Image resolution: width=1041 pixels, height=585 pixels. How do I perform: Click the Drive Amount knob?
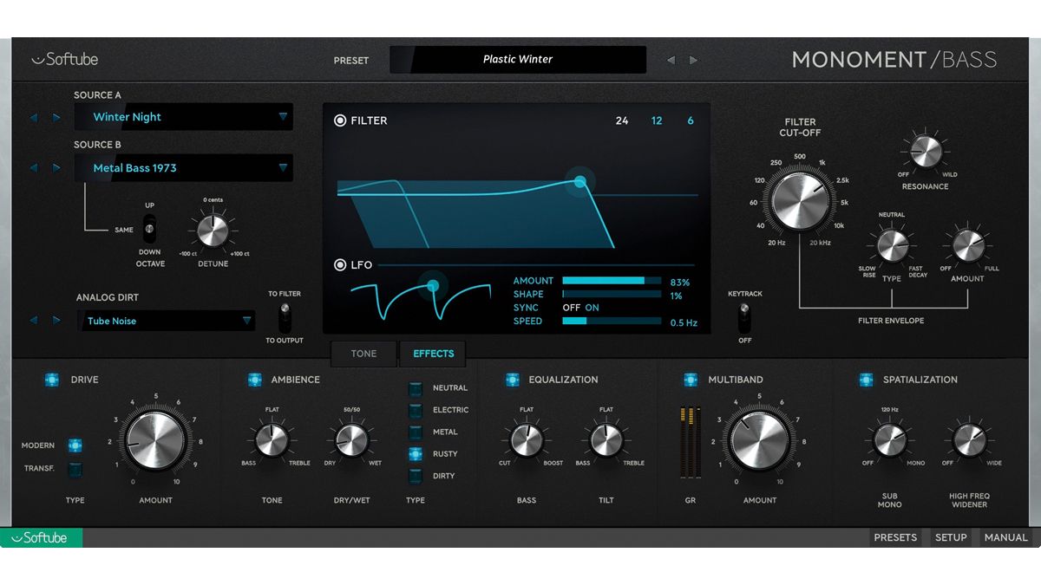point(154,440)
